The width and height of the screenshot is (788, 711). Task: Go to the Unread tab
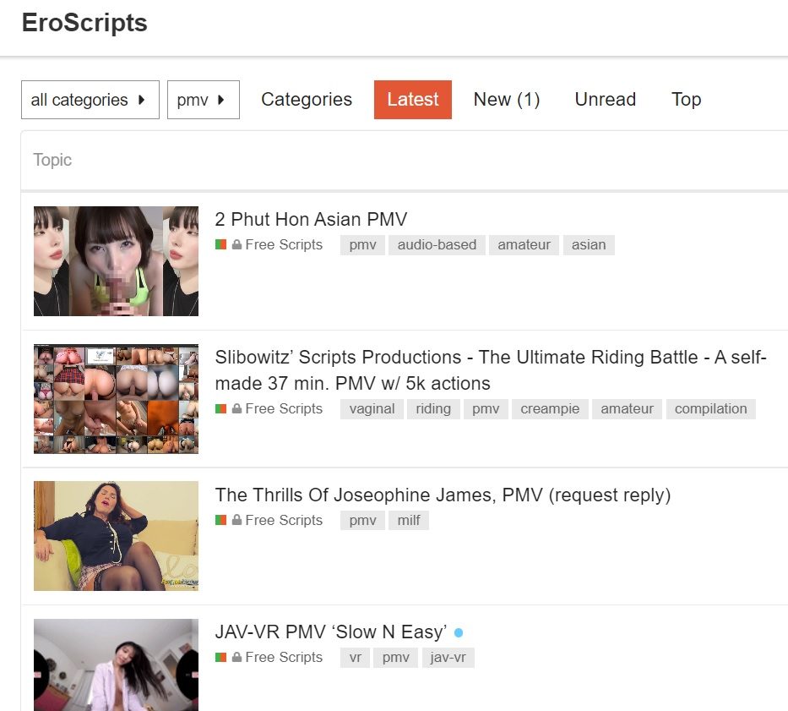pyautogui.click(x=605, y=100)
